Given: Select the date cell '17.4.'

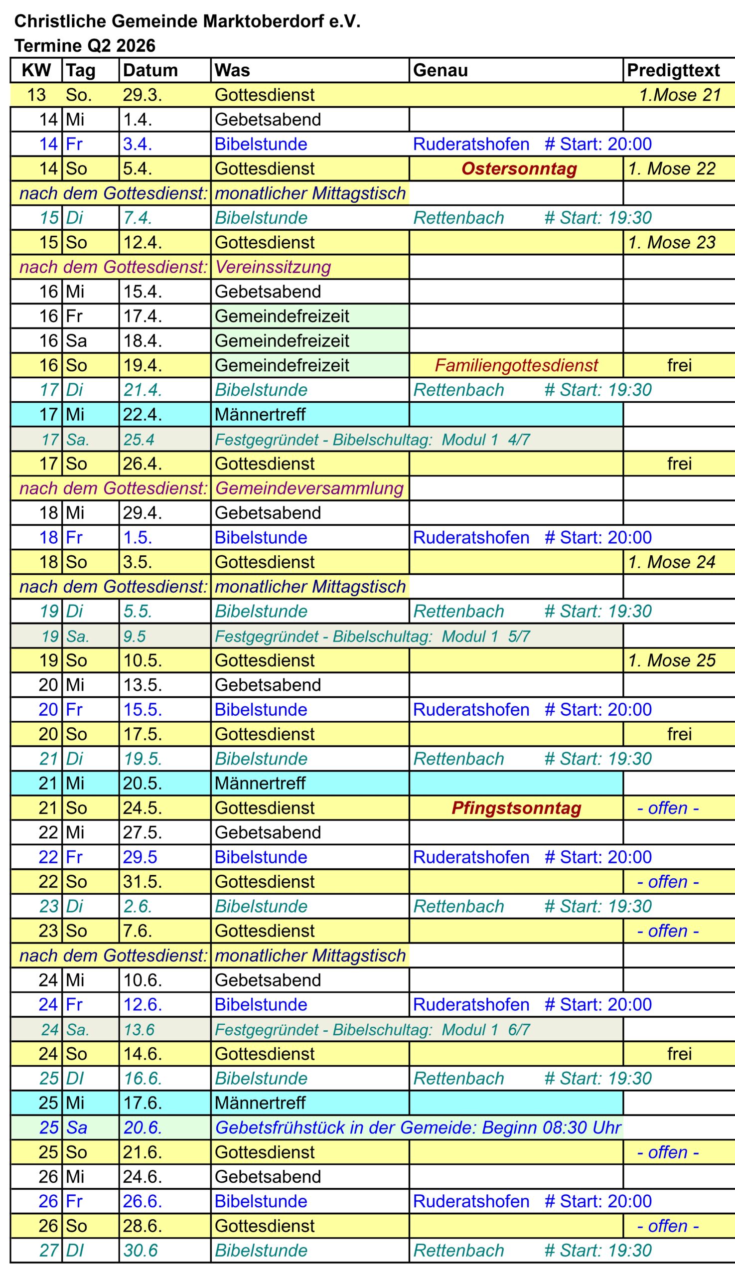Looking at the screenshot, I should coord(143,316).
